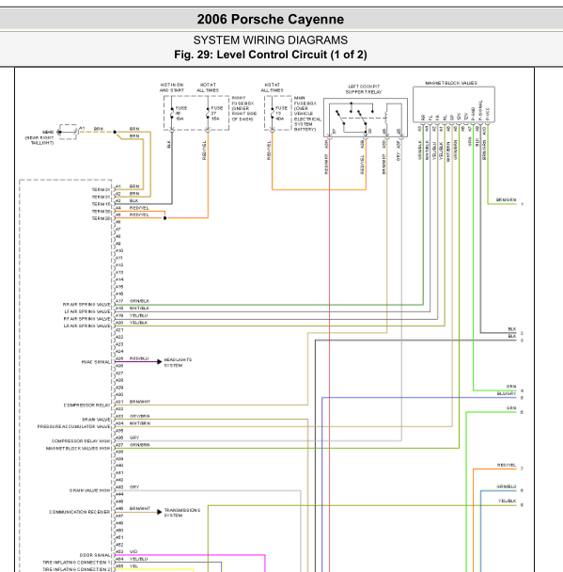Viewport: 563px width, 572px height.
Task: Click the 'RED/YEL' wire label at pin A4
Action: (139, 208)
